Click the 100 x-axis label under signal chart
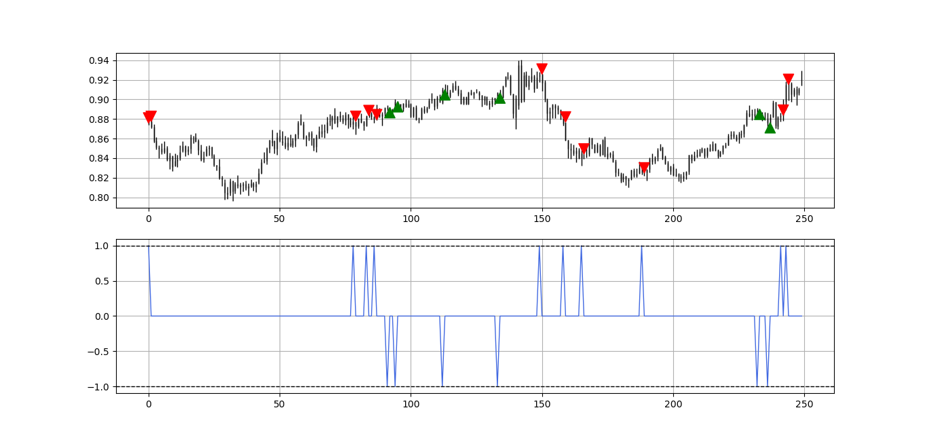 [411, 404]
